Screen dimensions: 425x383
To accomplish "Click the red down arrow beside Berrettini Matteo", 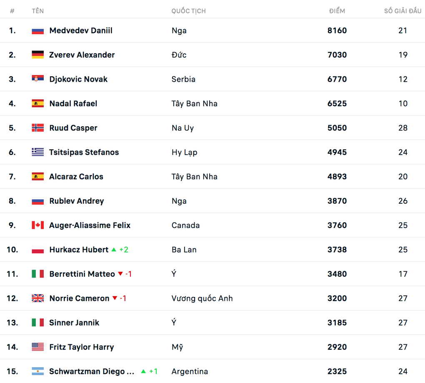I will coord(120,274).
